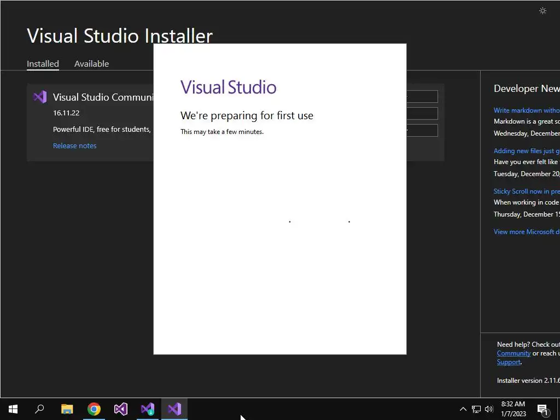Click the theme brightness sun icon
560x420 pixels.
[542, 11]
